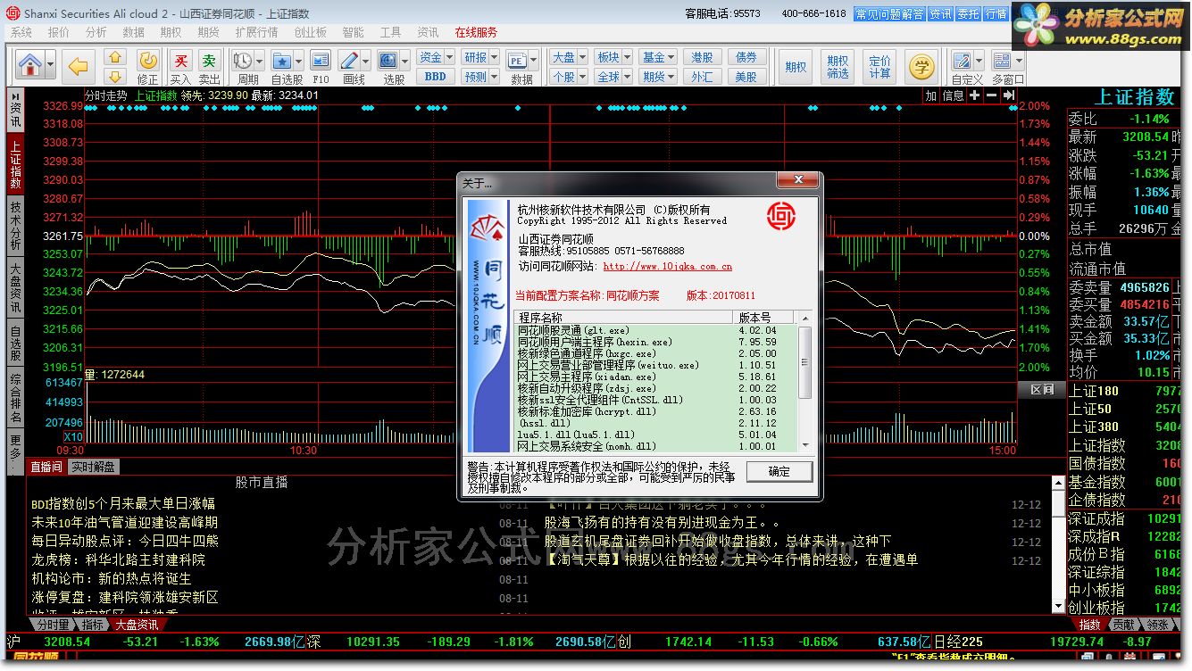Screen dimensions: 1192x671
Task: Click the up arrow icon in toolbar
Action: click(115, 57)
